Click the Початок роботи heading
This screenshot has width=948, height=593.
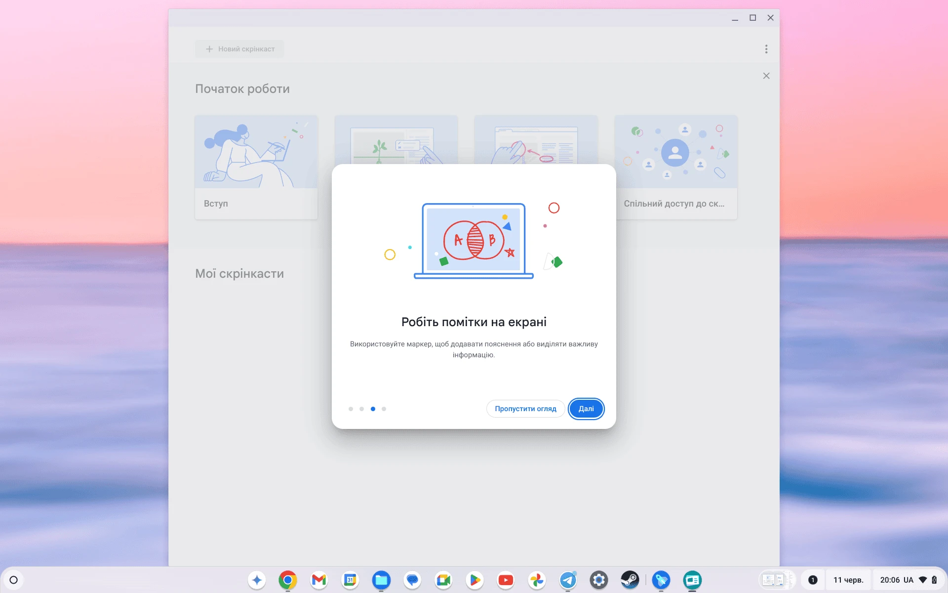[242, 89]
